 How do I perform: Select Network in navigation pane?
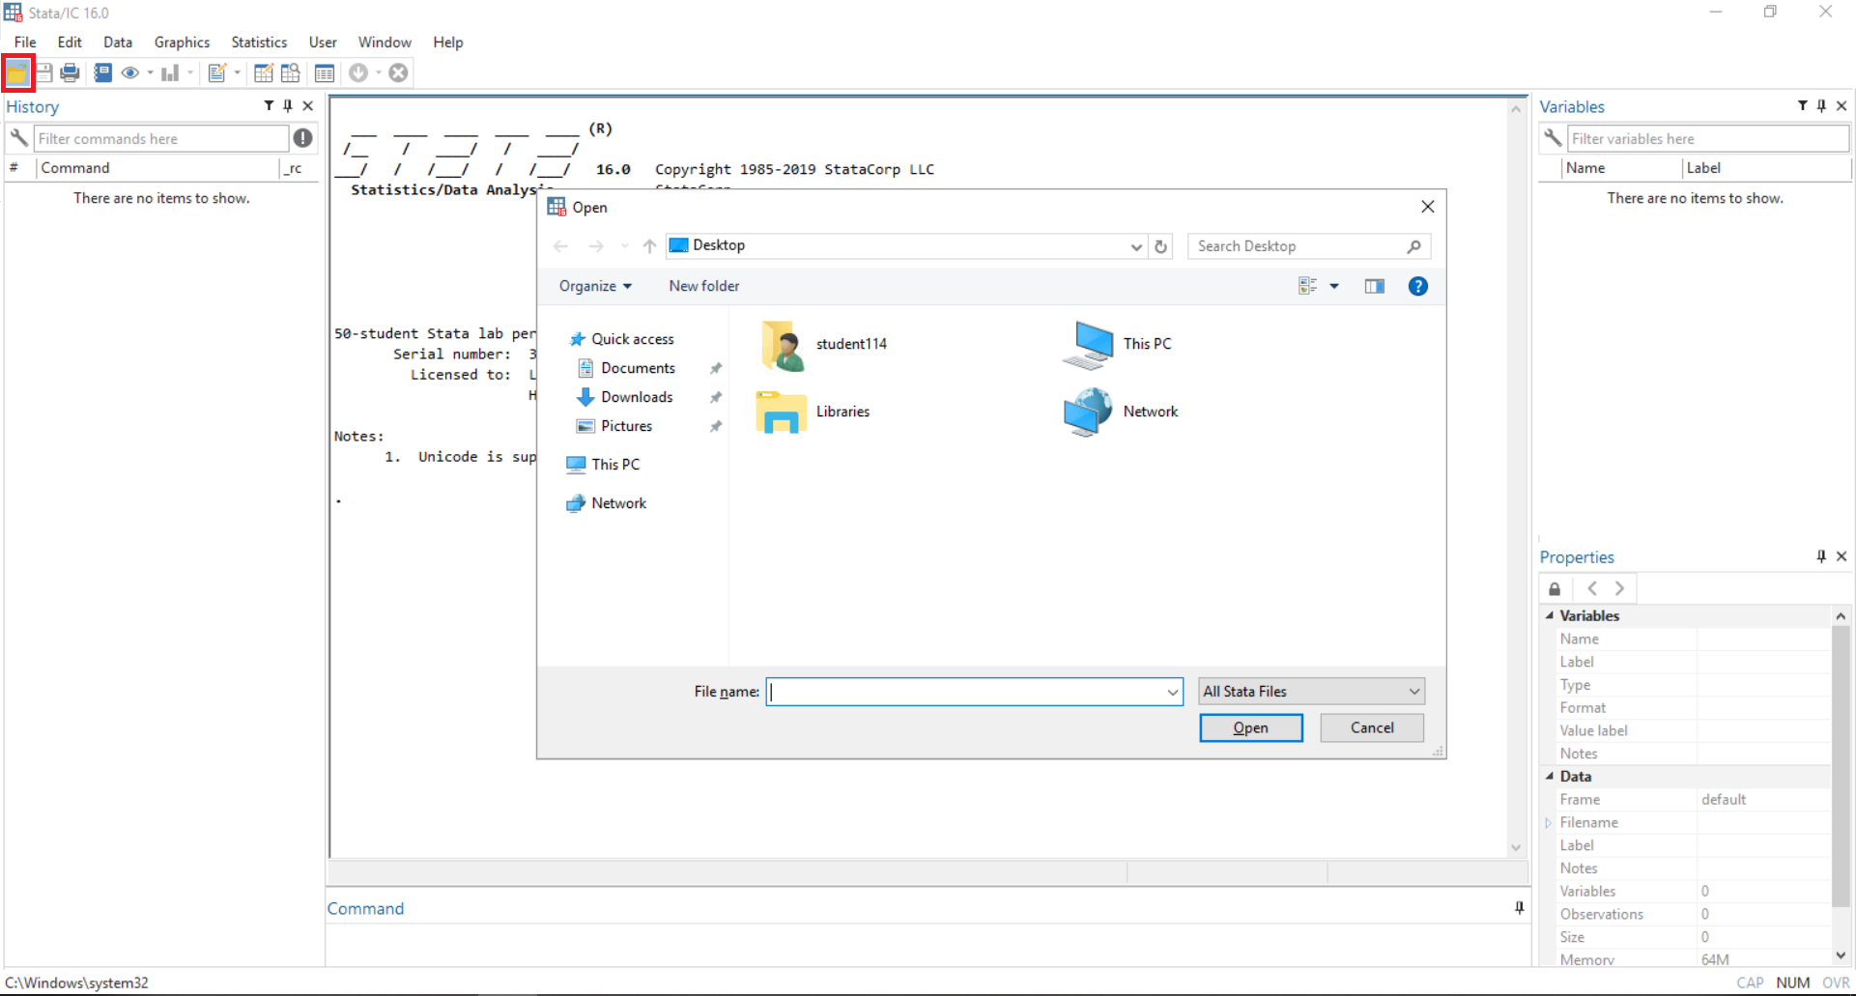pyautogui.click(x=618, y=503)
